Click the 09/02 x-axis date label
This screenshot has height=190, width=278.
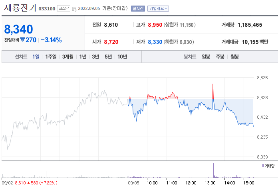tap(7, 183)
